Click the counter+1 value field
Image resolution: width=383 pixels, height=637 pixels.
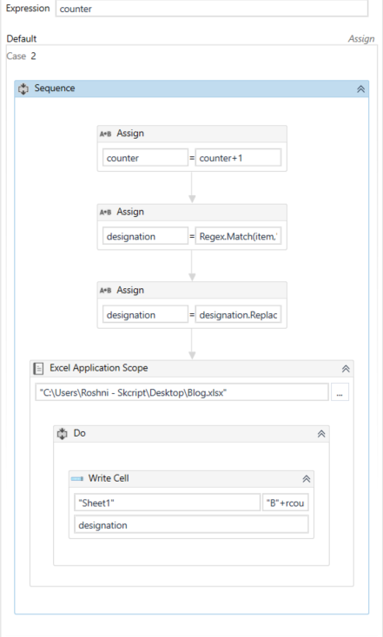coord(238,158)
